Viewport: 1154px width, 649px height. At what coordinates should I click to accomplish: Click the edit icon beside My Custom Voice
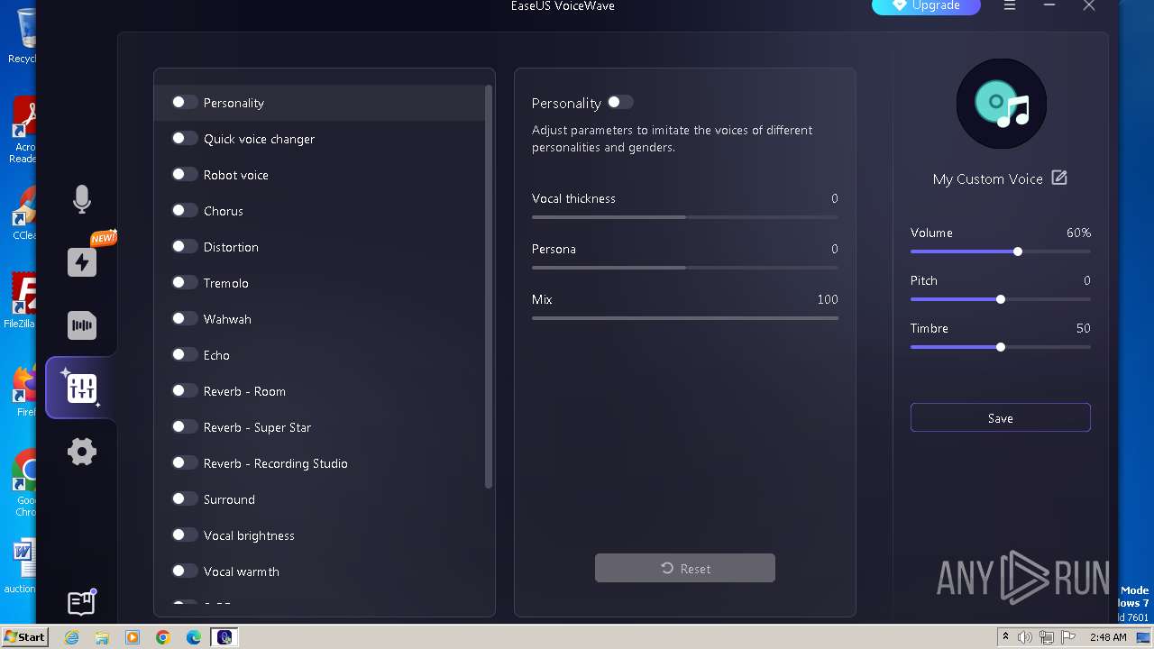1059,178
